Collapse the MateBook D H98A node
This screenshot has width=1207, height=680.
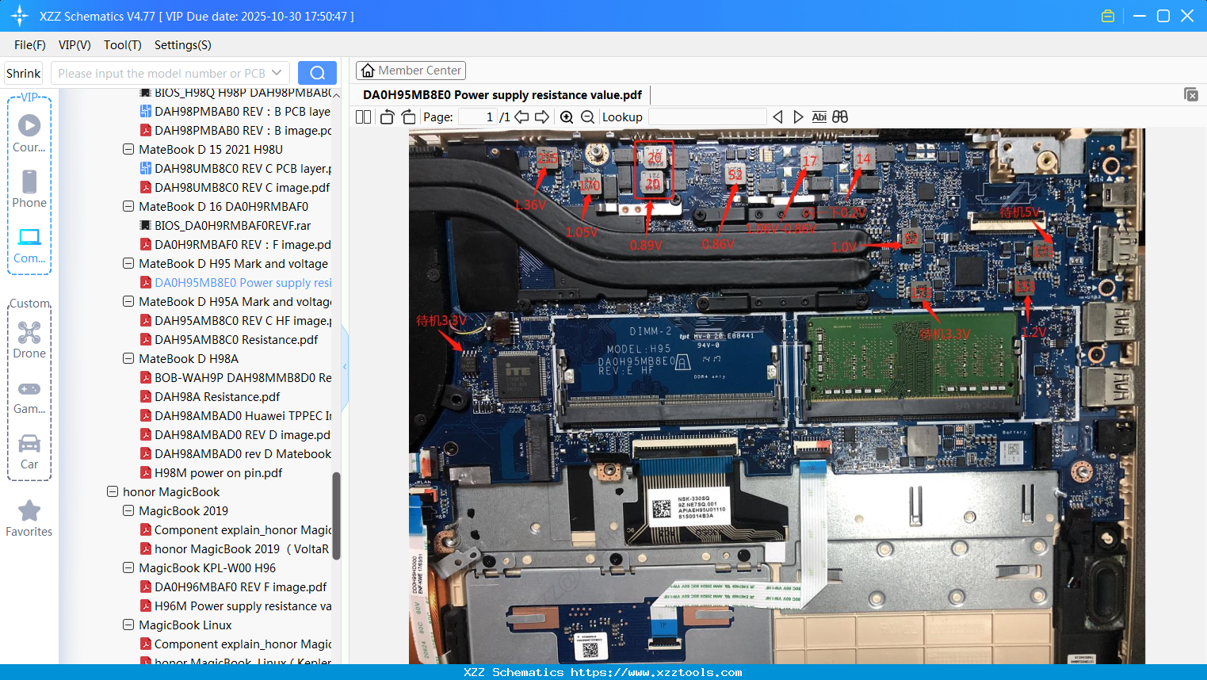pyautogui.click(x=128, y=358)
